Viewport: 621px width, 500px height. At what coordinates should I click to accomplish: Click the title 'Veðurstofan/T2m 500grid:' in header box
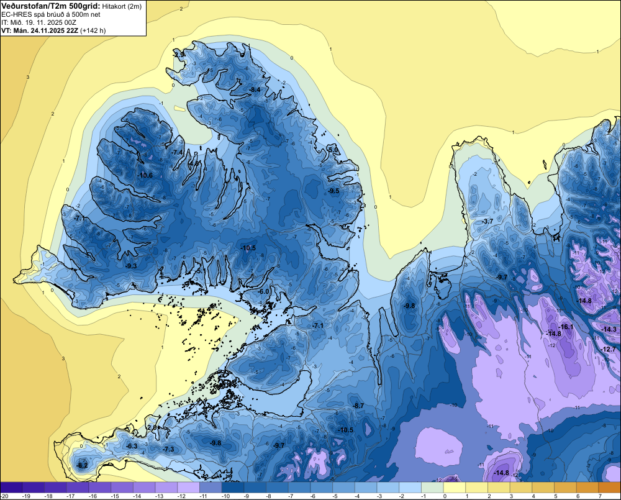pyautogui.click(x=51, y=6)
